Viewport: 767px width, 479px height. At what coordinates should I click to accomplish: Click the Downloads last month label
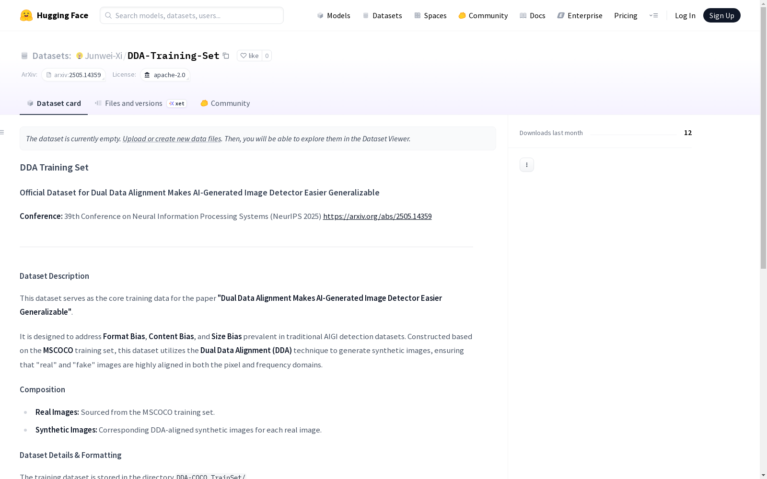point(551,133)
